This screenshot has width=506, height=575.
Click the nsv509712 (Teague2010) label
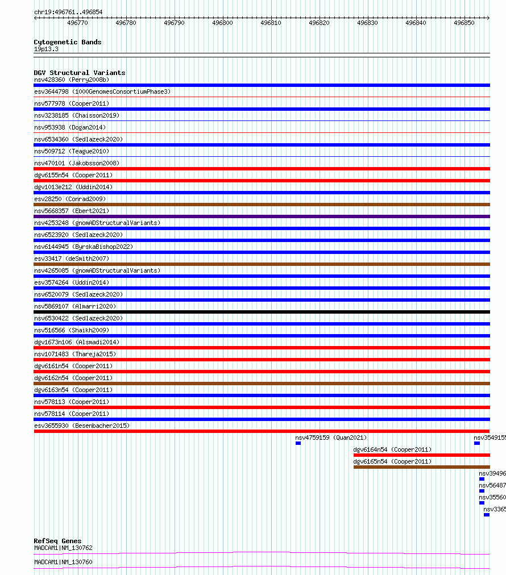point(72,151)
